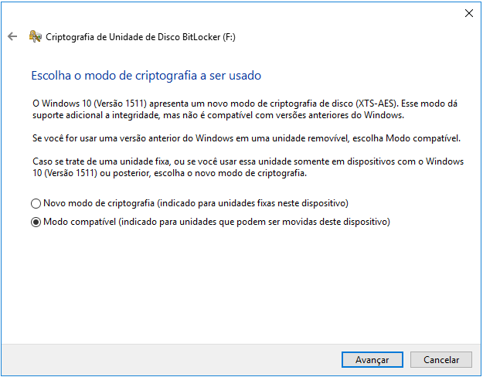Click the BitLocker (F:) window title text
Screen dimensions: 483x377
point(133,36)
